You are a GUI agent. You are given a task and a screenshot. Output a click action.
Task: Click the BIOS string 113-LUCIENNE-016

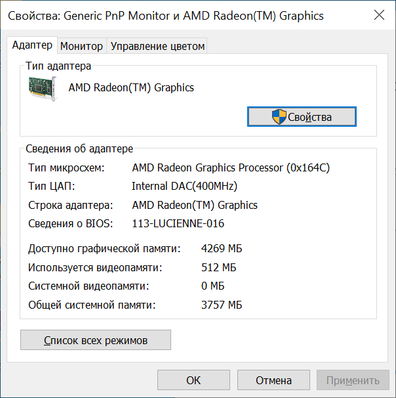(x=178, y=223)
